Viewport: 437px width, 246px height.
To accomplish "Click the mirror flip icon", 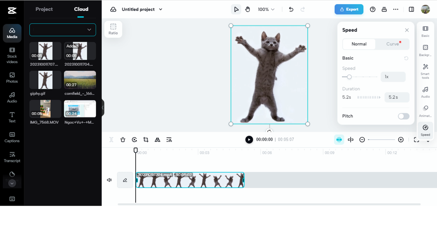I will 157,140.
